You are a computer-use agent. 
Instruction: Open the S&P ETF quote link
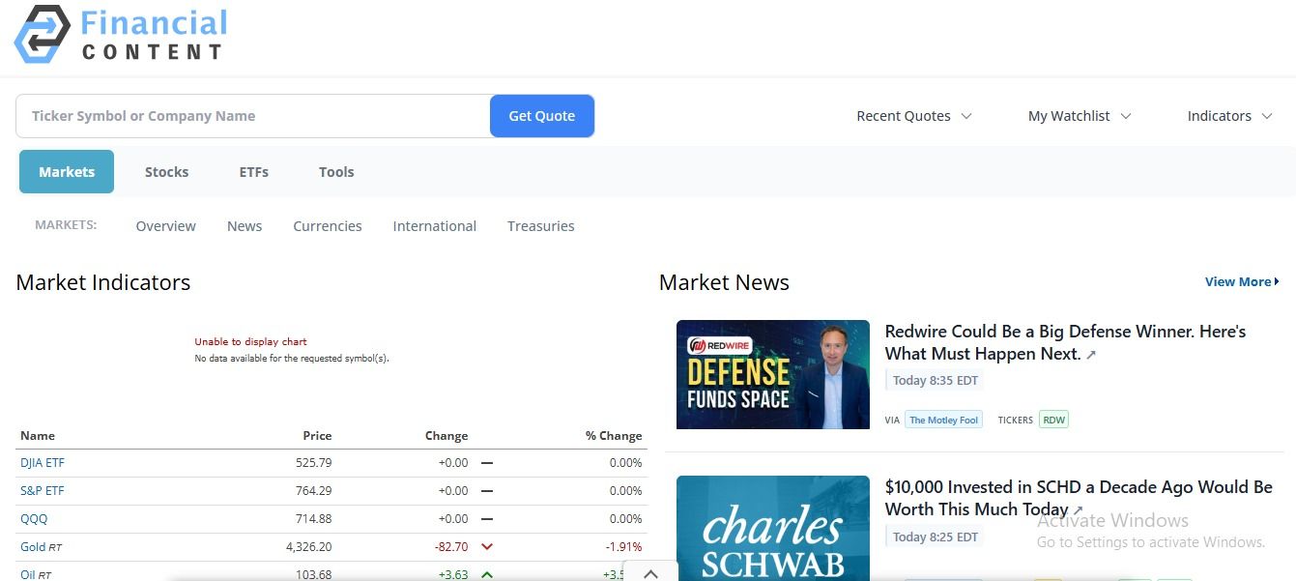tap(43, 491)
